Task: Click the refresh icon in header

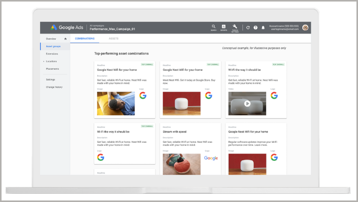Action: point(248,28)
